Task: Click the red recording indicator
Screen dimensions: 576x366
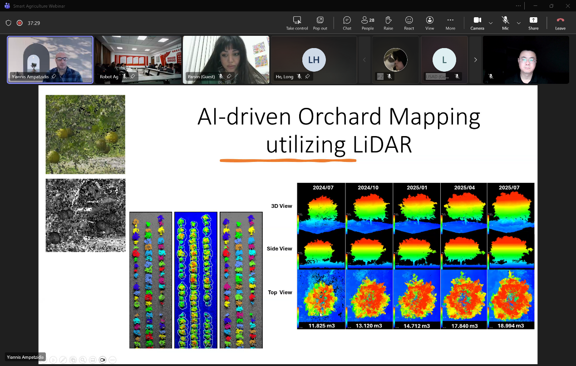Action: coord(20,23)
